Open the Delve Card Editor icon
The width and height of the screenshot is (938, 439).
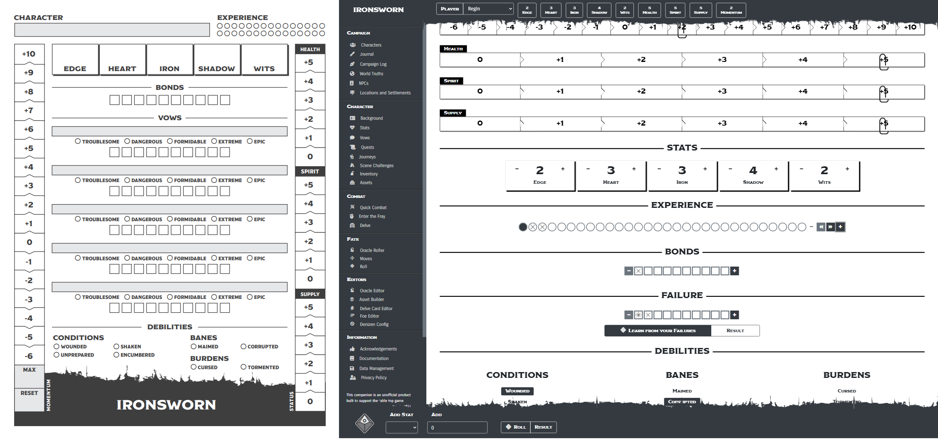352,308
